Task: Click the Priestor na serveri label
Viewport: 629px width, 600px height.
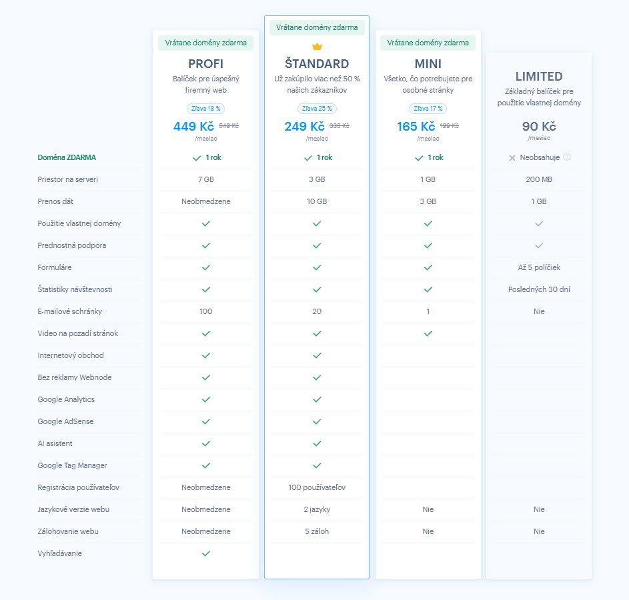Action: tap(67, 179)
